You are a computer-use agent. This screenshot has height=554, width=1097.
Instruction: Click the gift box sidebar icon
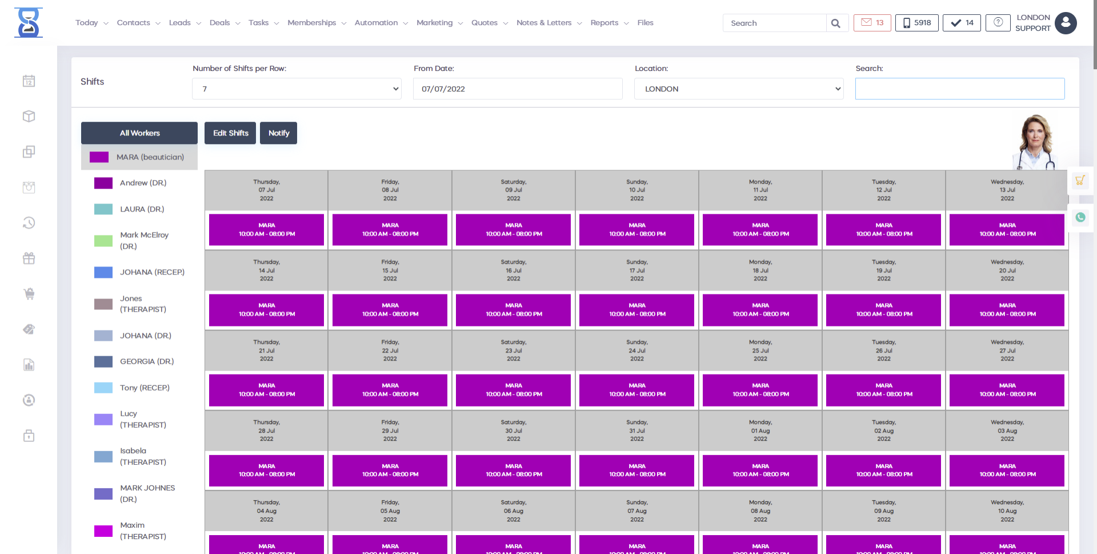click(29, 258)
